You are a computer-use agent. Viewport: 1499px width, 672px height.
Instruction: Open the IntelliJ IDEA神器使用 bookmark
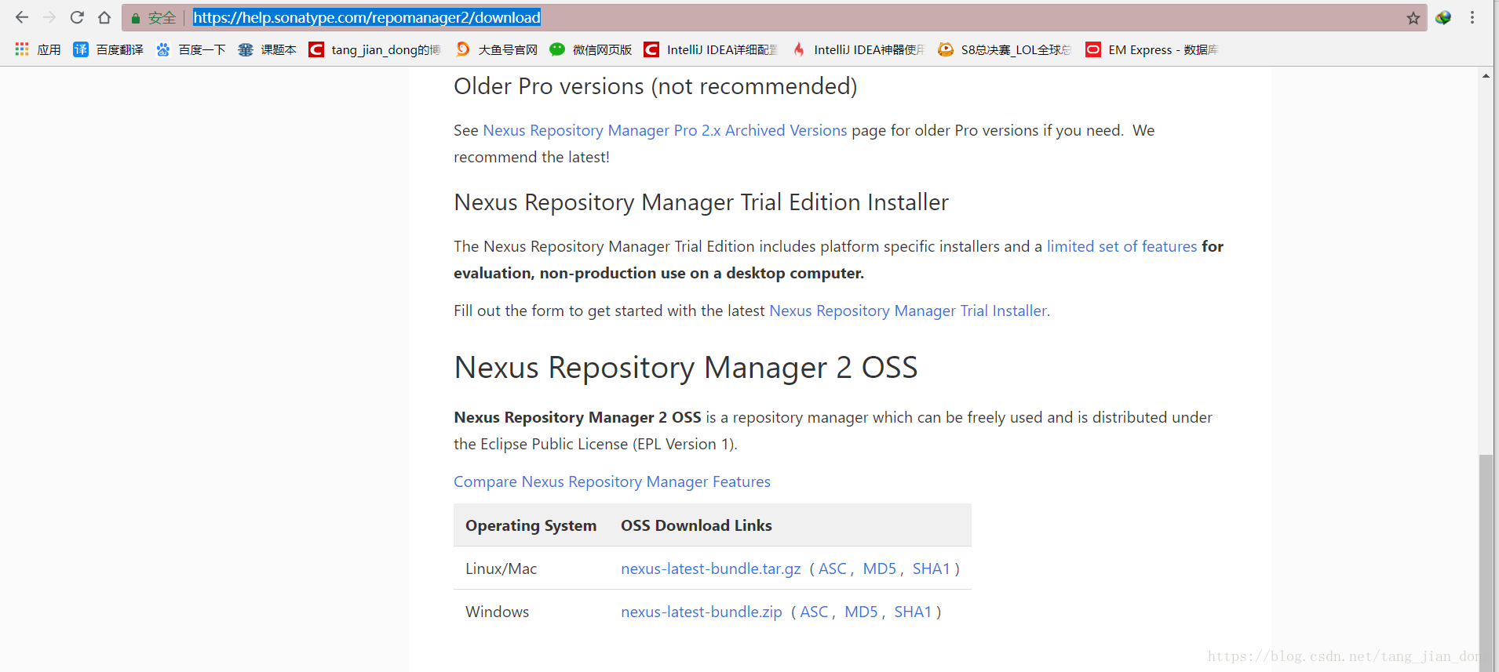(858, 49)
